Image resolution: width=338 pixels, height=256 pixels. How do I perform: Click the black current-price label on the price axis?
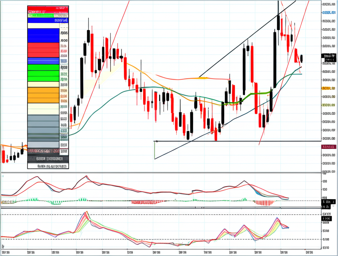pyautogui.click(x=328, y=58)
